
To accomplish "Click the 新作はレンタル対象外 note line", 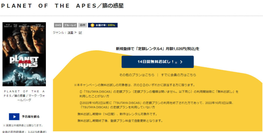I will [x=117, y=114].
